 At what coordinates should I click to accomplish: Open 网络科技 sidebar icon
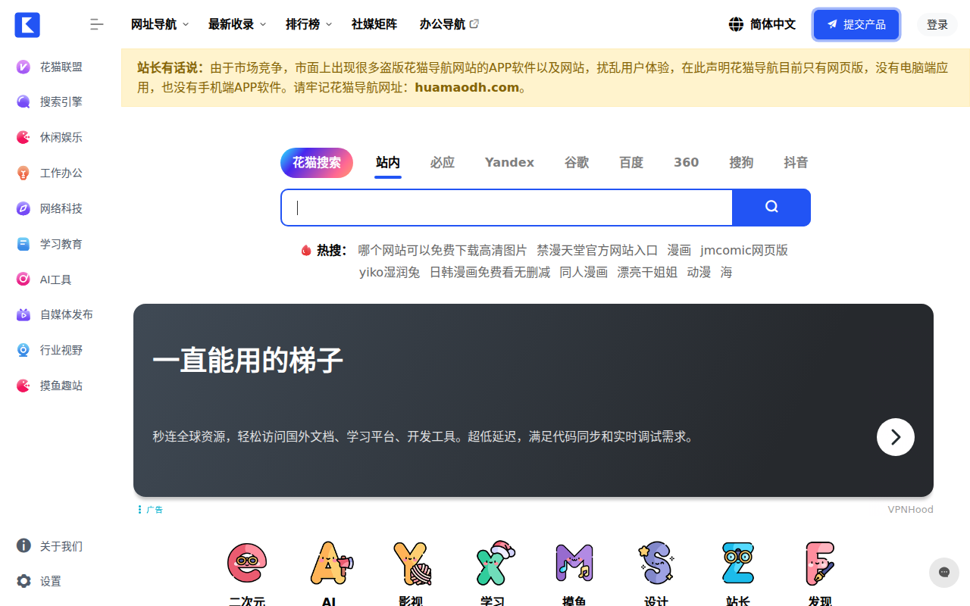click(x=23, y=208)
